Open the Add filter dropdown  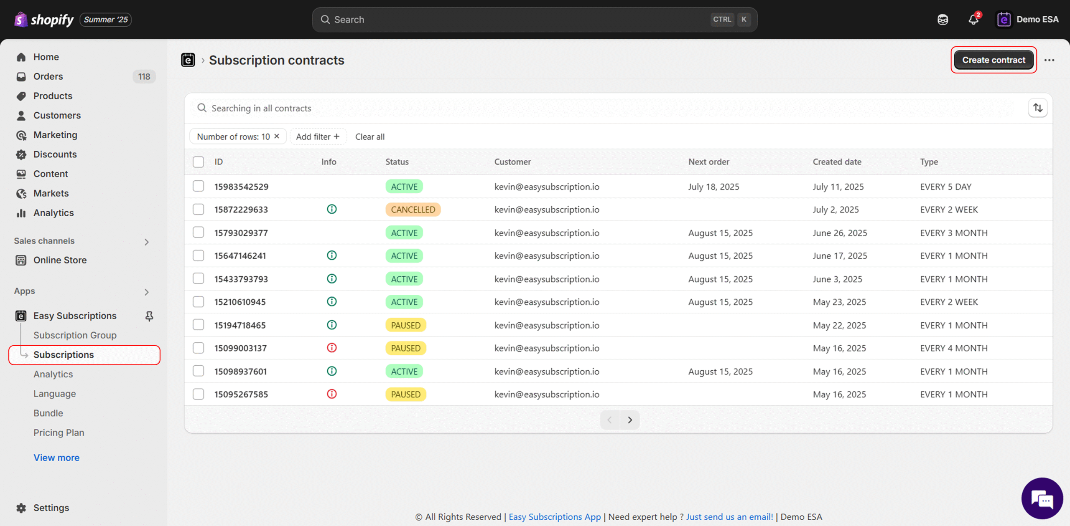click(318, 137)
